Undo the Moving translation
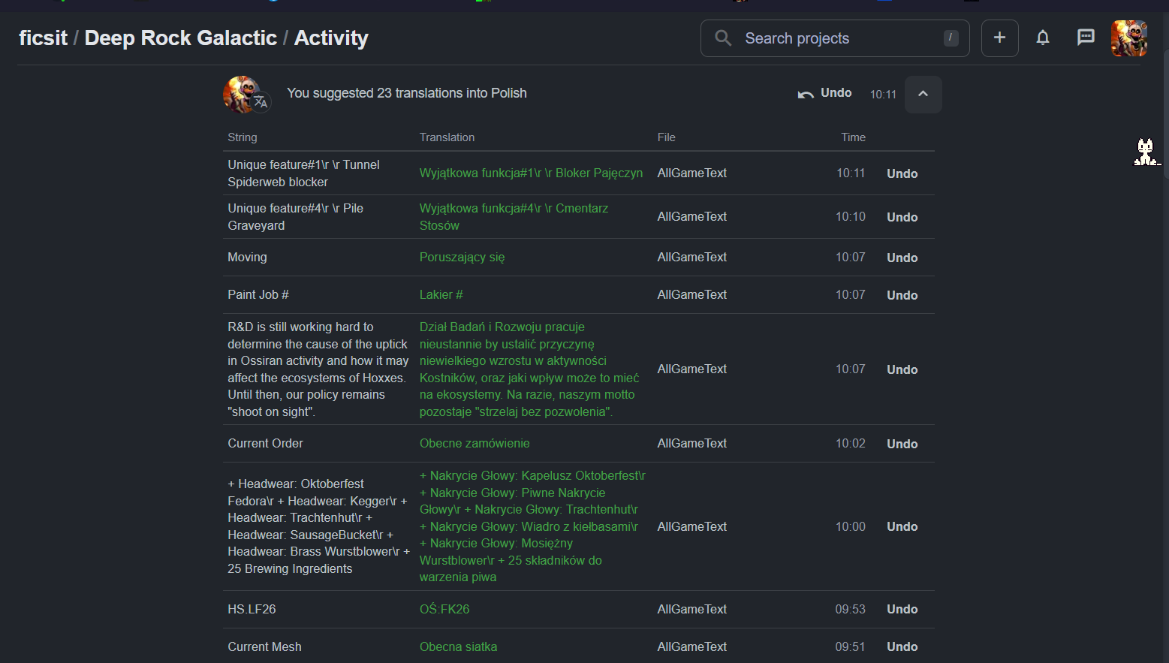 902,258
